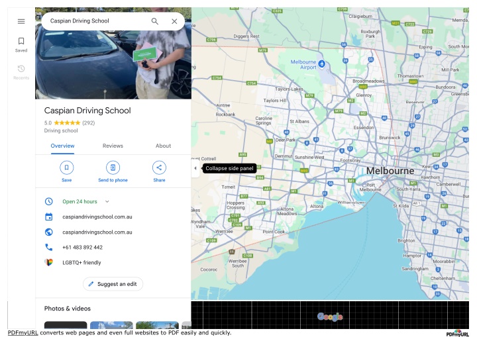Open booking link caspiandrivingschool.com.au beside calendar
This screenshot has width=477, height=337.
click(97, 217)
